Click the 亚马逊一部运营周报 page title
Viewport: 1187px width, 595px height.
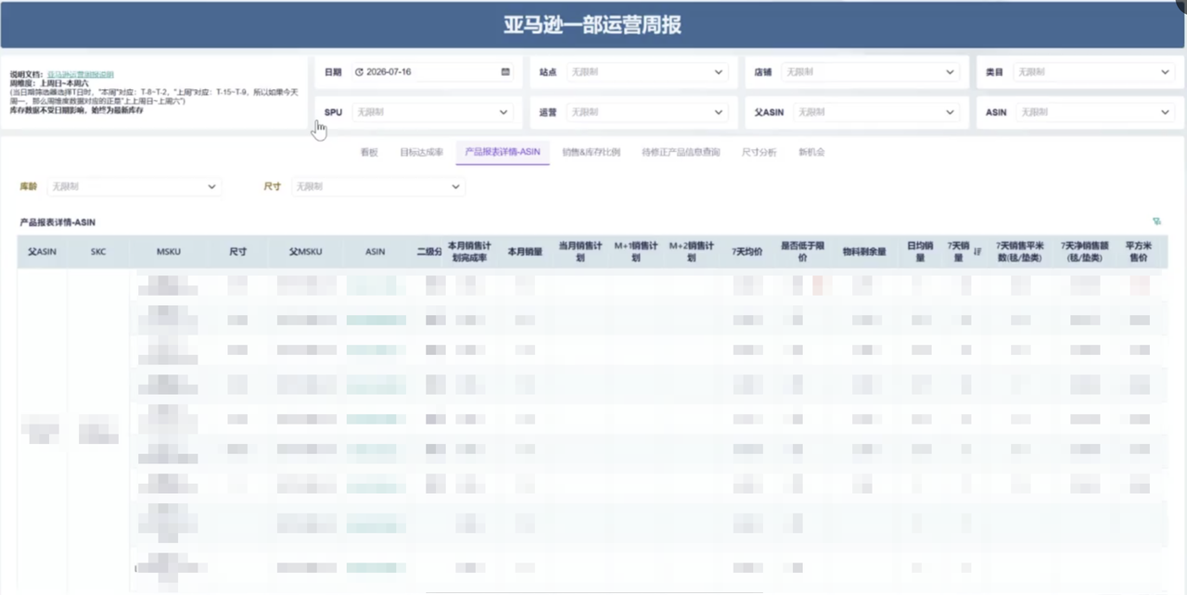click(x=593, y=25)
